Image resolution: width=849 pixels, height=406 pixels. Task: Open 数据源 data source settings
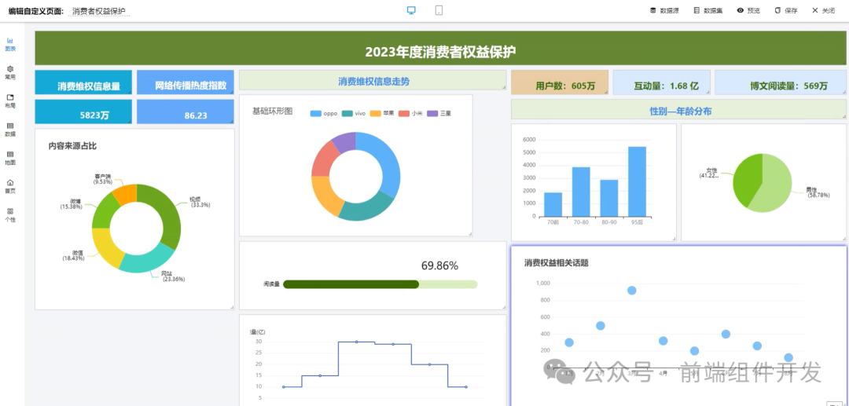[x=664, y=10]
